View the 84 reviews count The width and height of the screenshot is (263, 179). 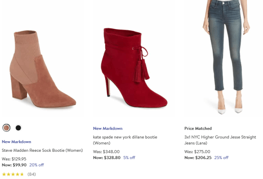pos(31,175)
